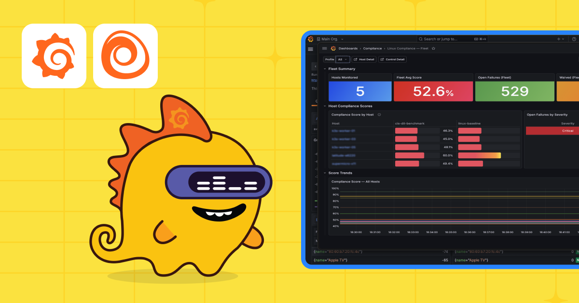The width and height of the screenshot is (579, 303).
Task: Click the yellow-gradient linux-baseline gauge bar
Action: (479, 155)
